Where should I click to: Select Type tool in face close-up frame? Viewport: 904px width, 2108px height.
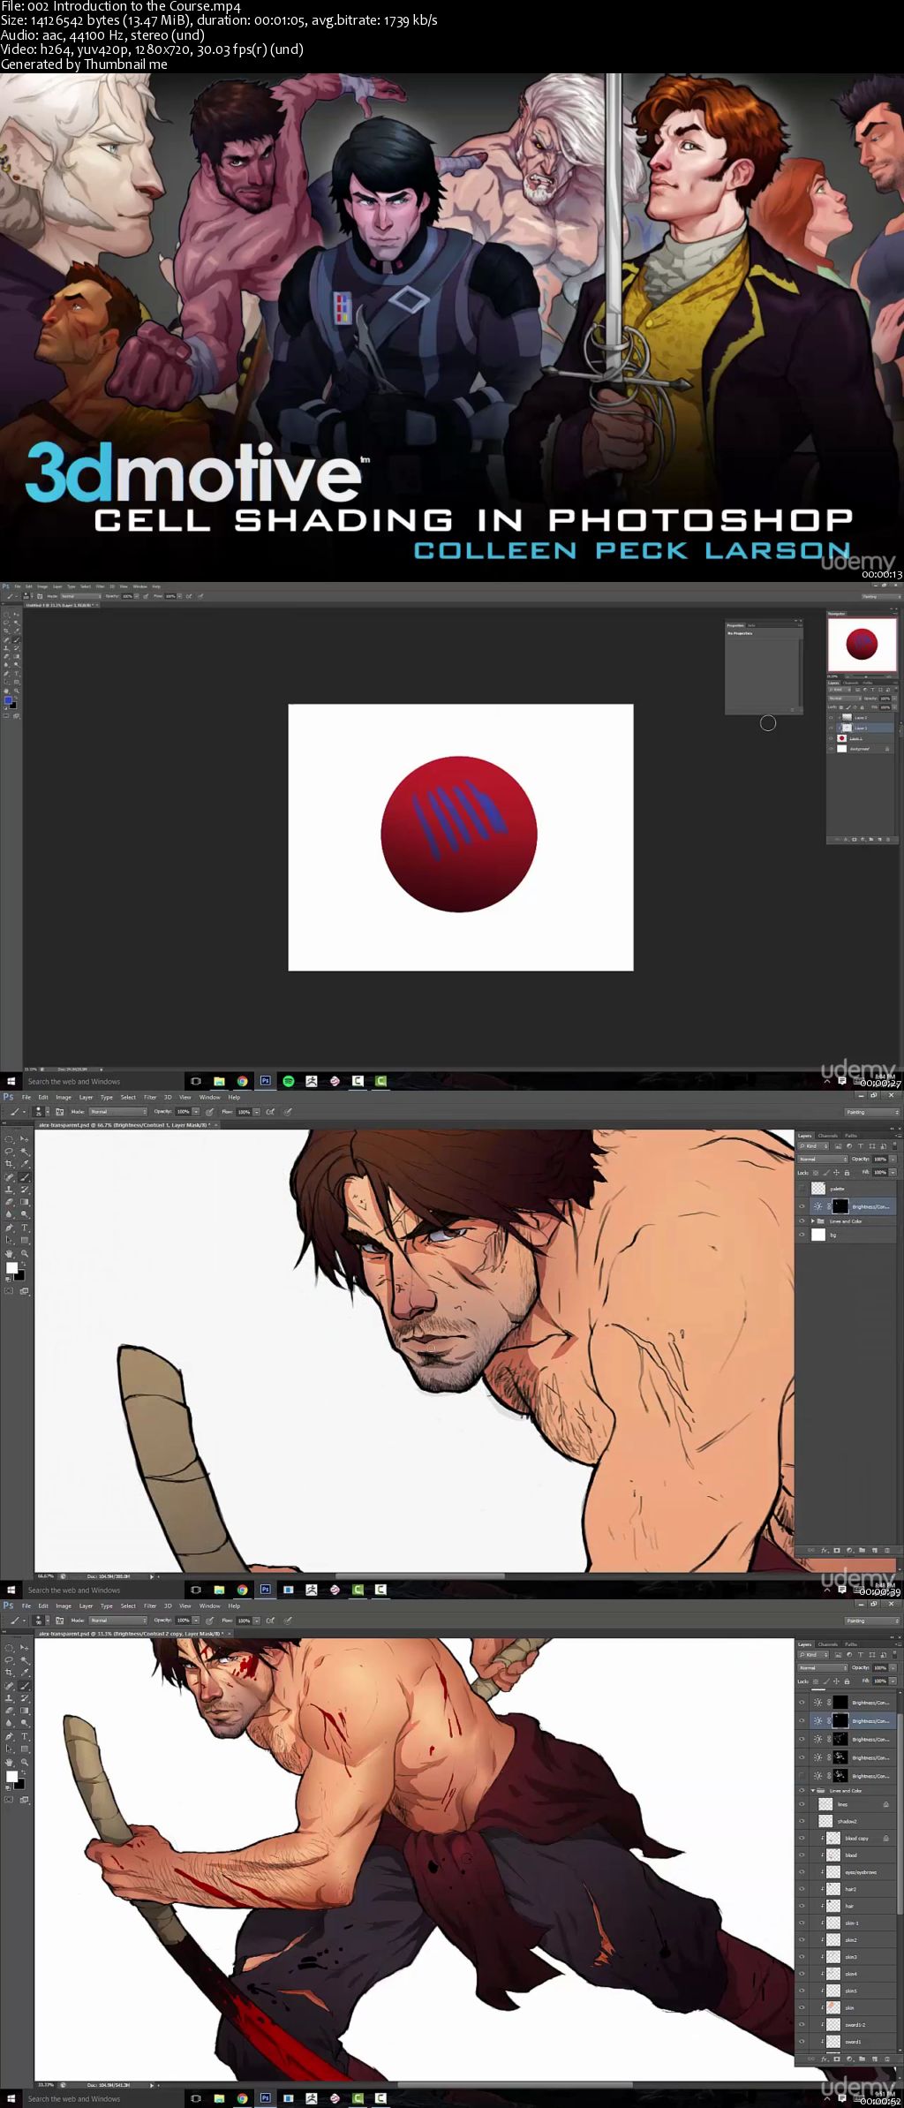click(25, 1228)
